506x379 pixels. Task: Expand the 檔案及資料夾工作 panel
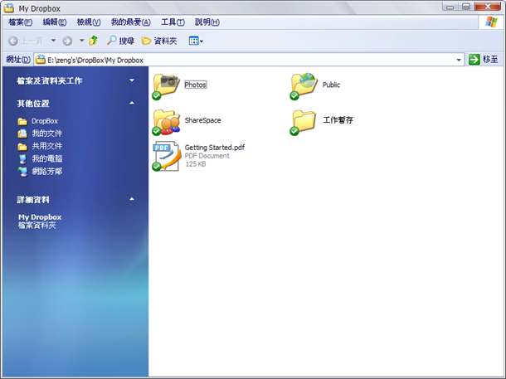(132, 80)
